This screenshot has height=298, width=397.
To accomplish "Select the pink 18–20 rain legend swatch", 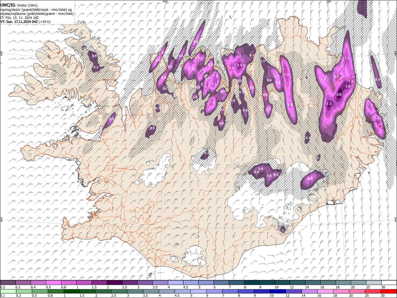I will 341,291.
